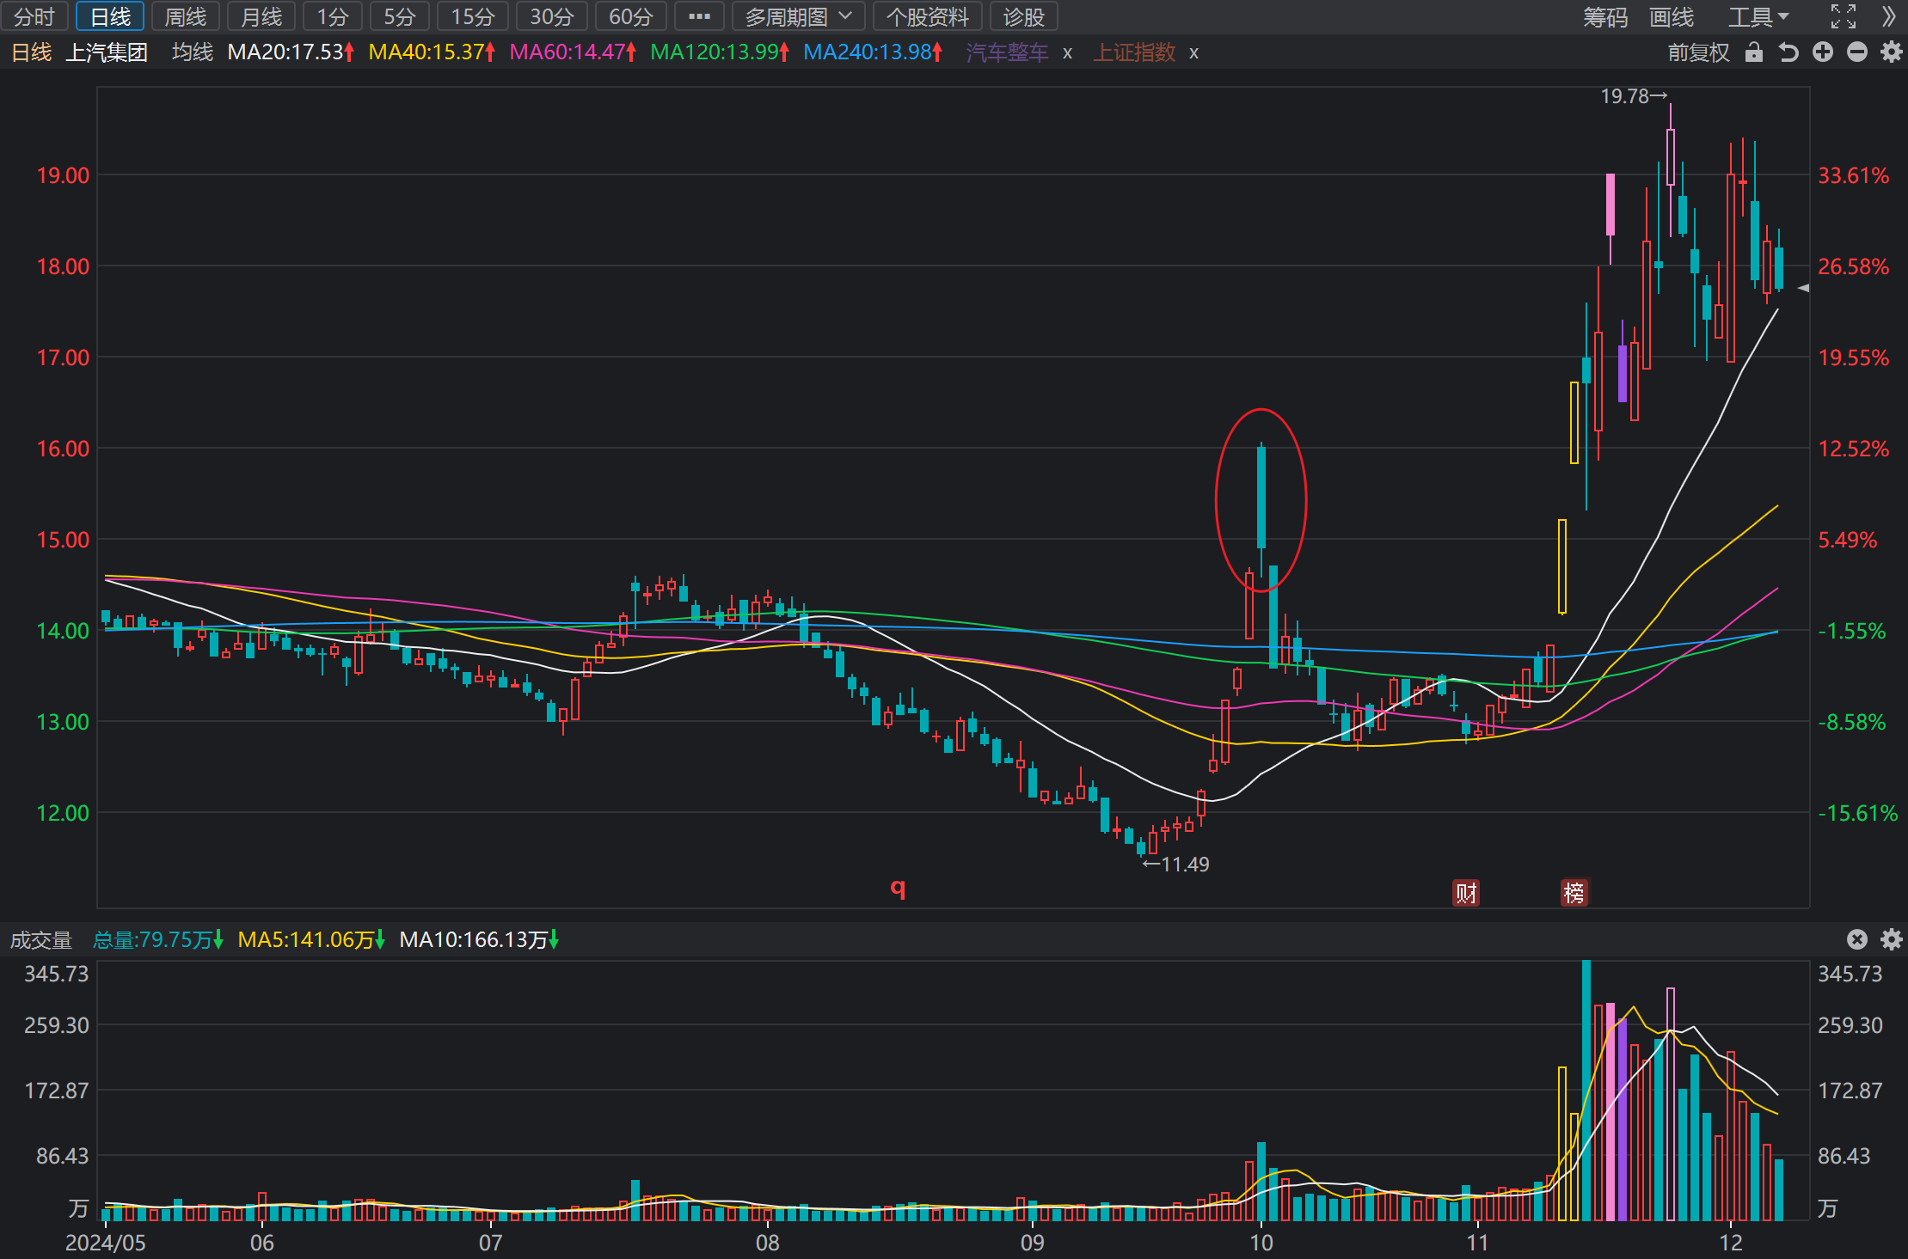Click the 榜 marker on the chart
The height and width of the screenshot is (1259, 1908).
coord(1574,893)
